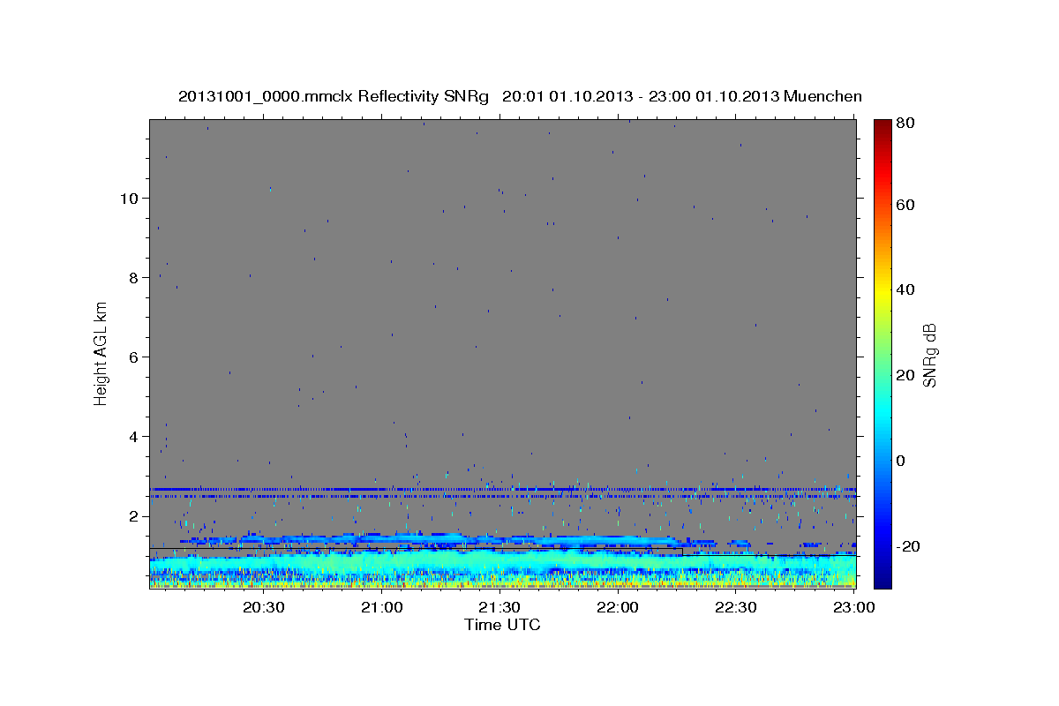Select the 22:00 time tick label
Viewport: 1059px width, 706px height.
[618, 608]
